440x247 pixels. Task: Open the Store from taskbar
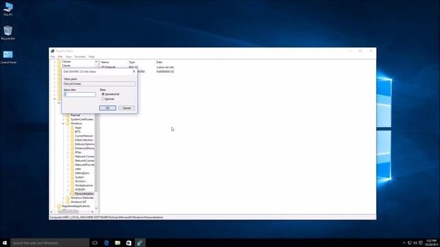coord(129,243)
